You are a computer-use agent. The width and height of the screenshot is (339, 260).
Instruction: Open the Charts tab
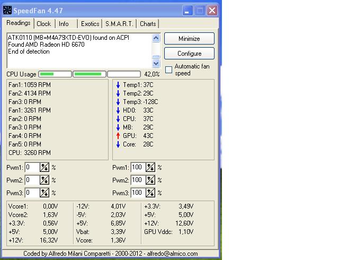point(148,24)
